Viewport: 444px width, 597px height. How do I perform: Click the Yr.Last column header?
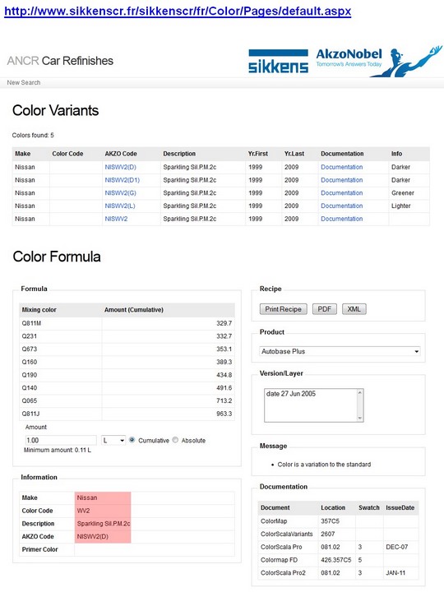294,154
